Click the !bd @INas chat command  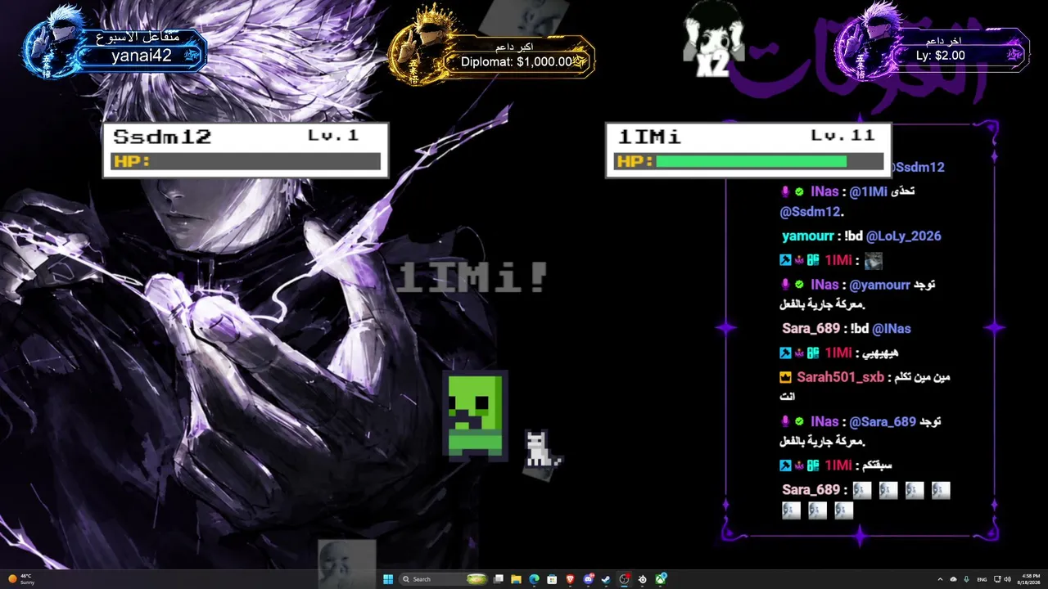tap(880, 329)
